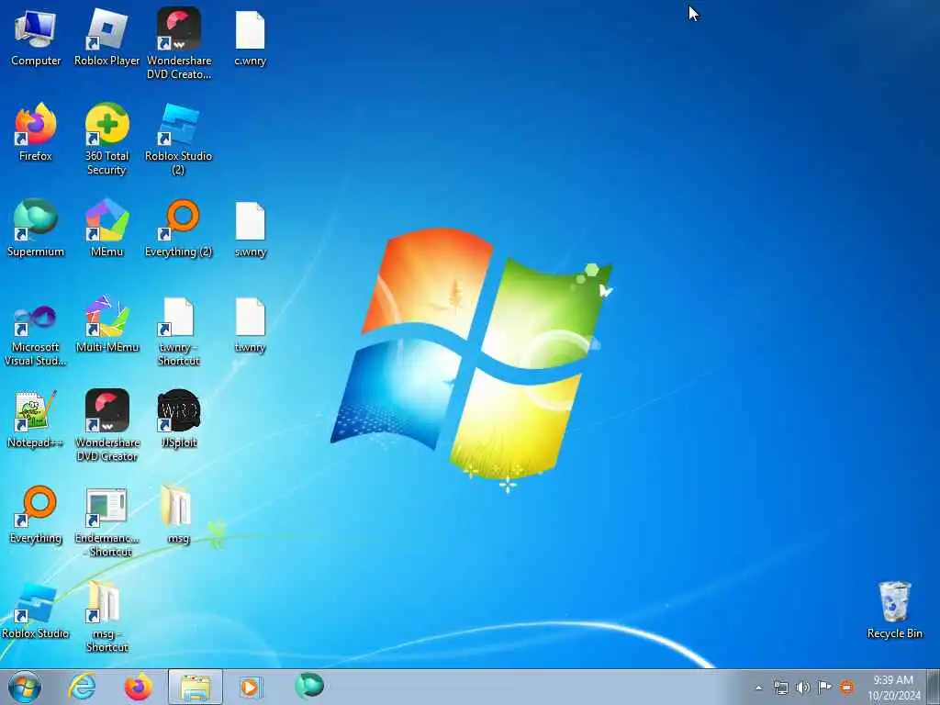This screenshot has width=940, height=705.
Task: Select the JJSploit shortcut
Action: point(179,419)
